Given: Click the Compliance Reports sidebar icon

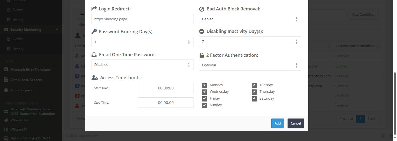Looking at the screenshot, I should [x=6, y=80].
